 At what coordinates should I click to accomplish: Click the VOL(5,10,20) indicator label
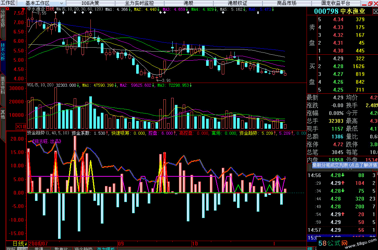(x=40, y=85)
